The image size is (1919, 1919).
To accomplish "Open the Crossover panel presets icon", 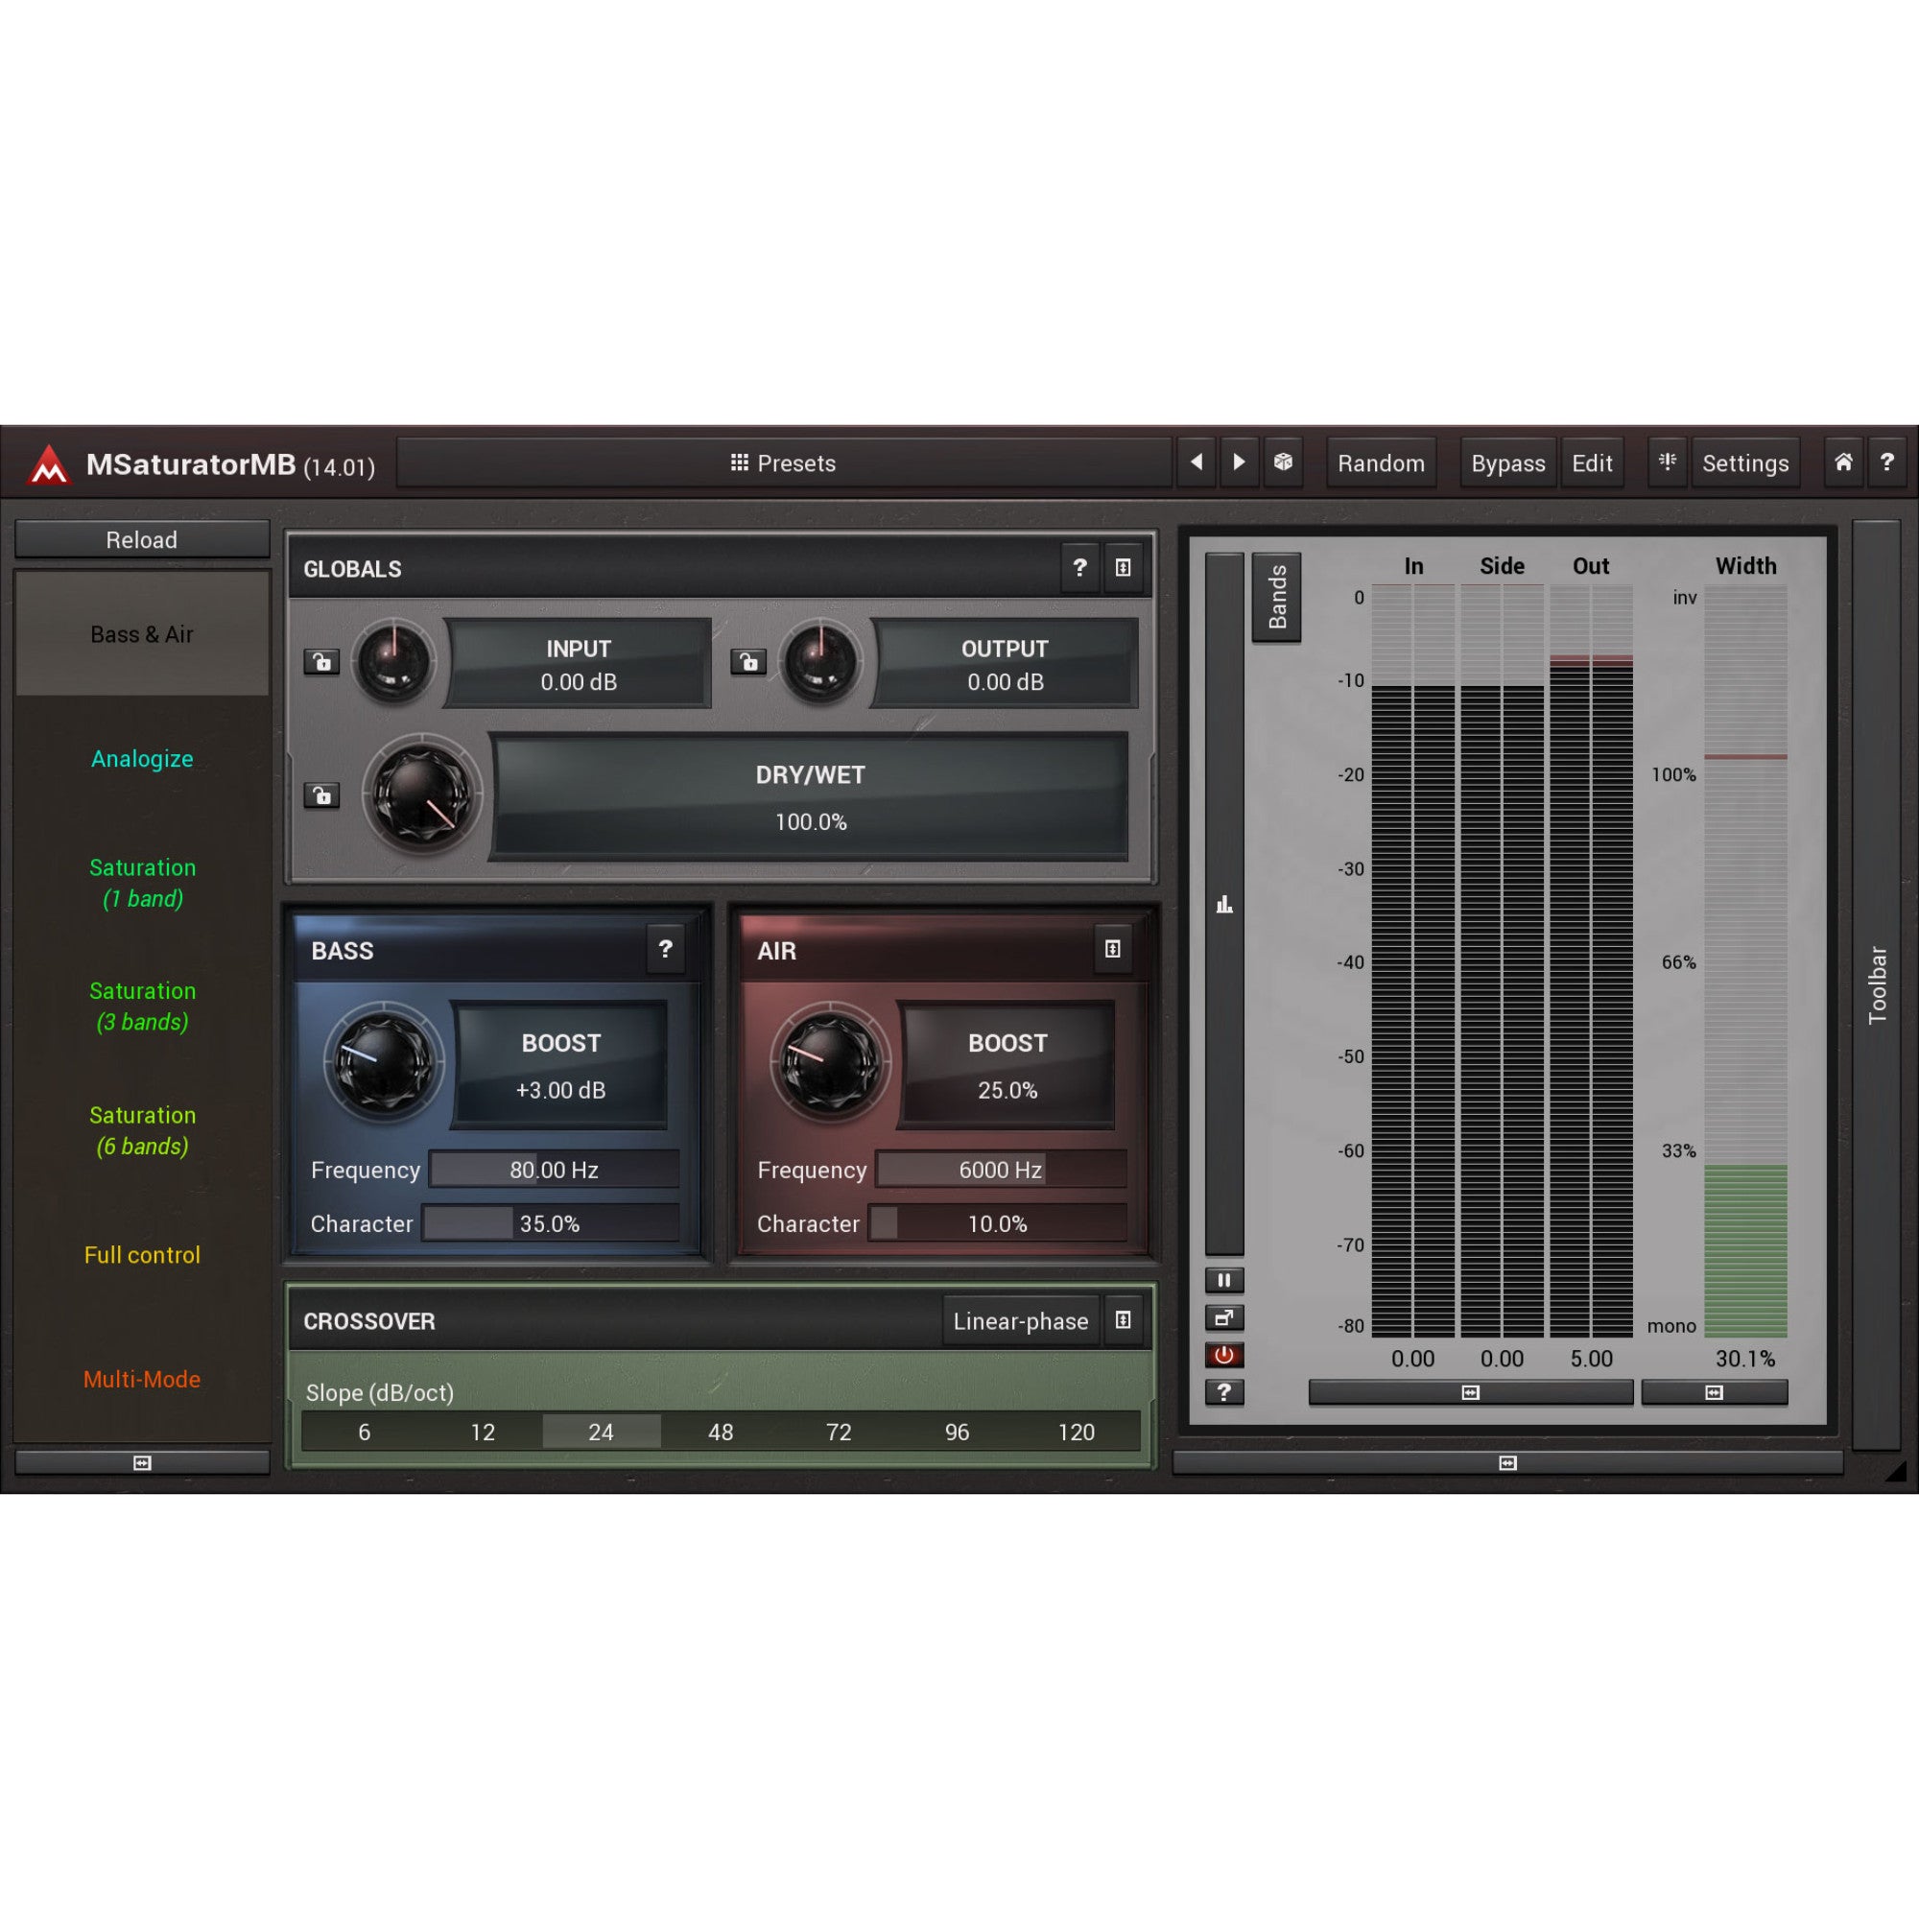I will coord(1123,1320).
